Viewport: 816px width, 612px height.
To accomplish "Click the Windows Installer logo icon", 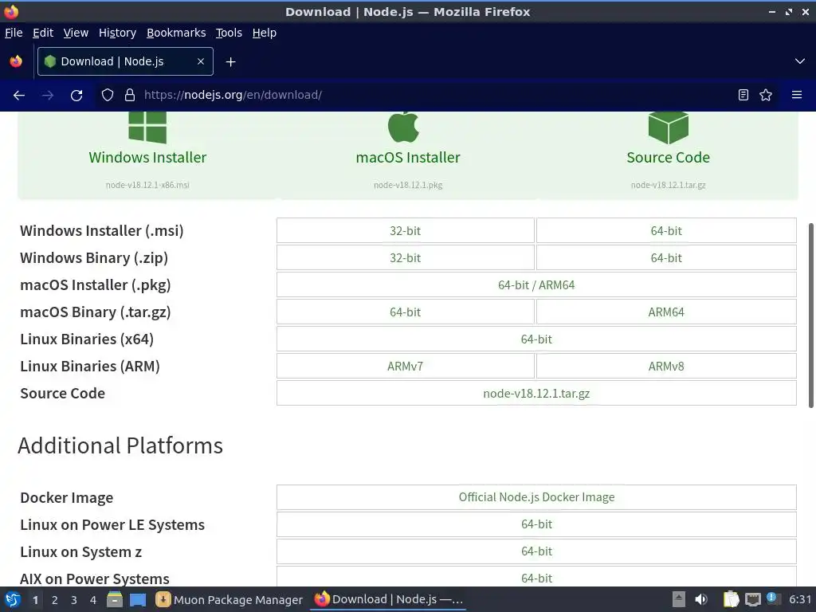I will [147, 127].
